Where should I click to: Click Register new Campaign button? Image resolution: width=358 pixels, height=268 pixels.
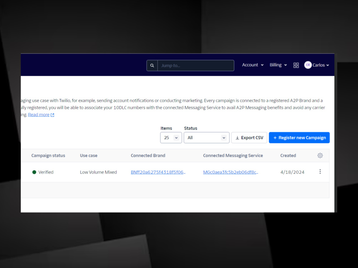[x=299, y=138]
